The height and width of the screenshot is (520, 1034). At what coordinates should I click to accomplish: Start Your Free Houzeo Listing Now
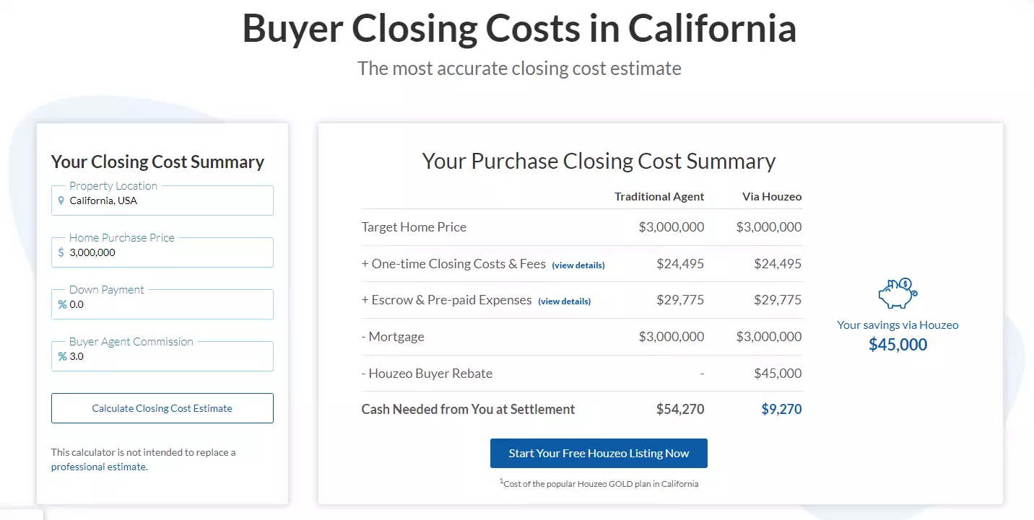[x=599, y=454]
